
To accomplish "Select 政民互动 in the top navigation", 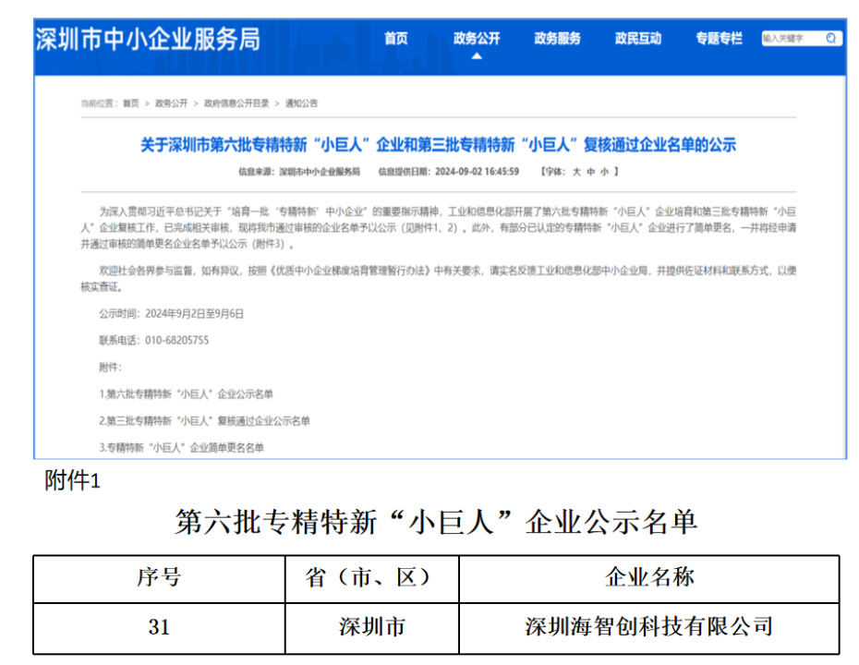I will (x=638, y=39).
